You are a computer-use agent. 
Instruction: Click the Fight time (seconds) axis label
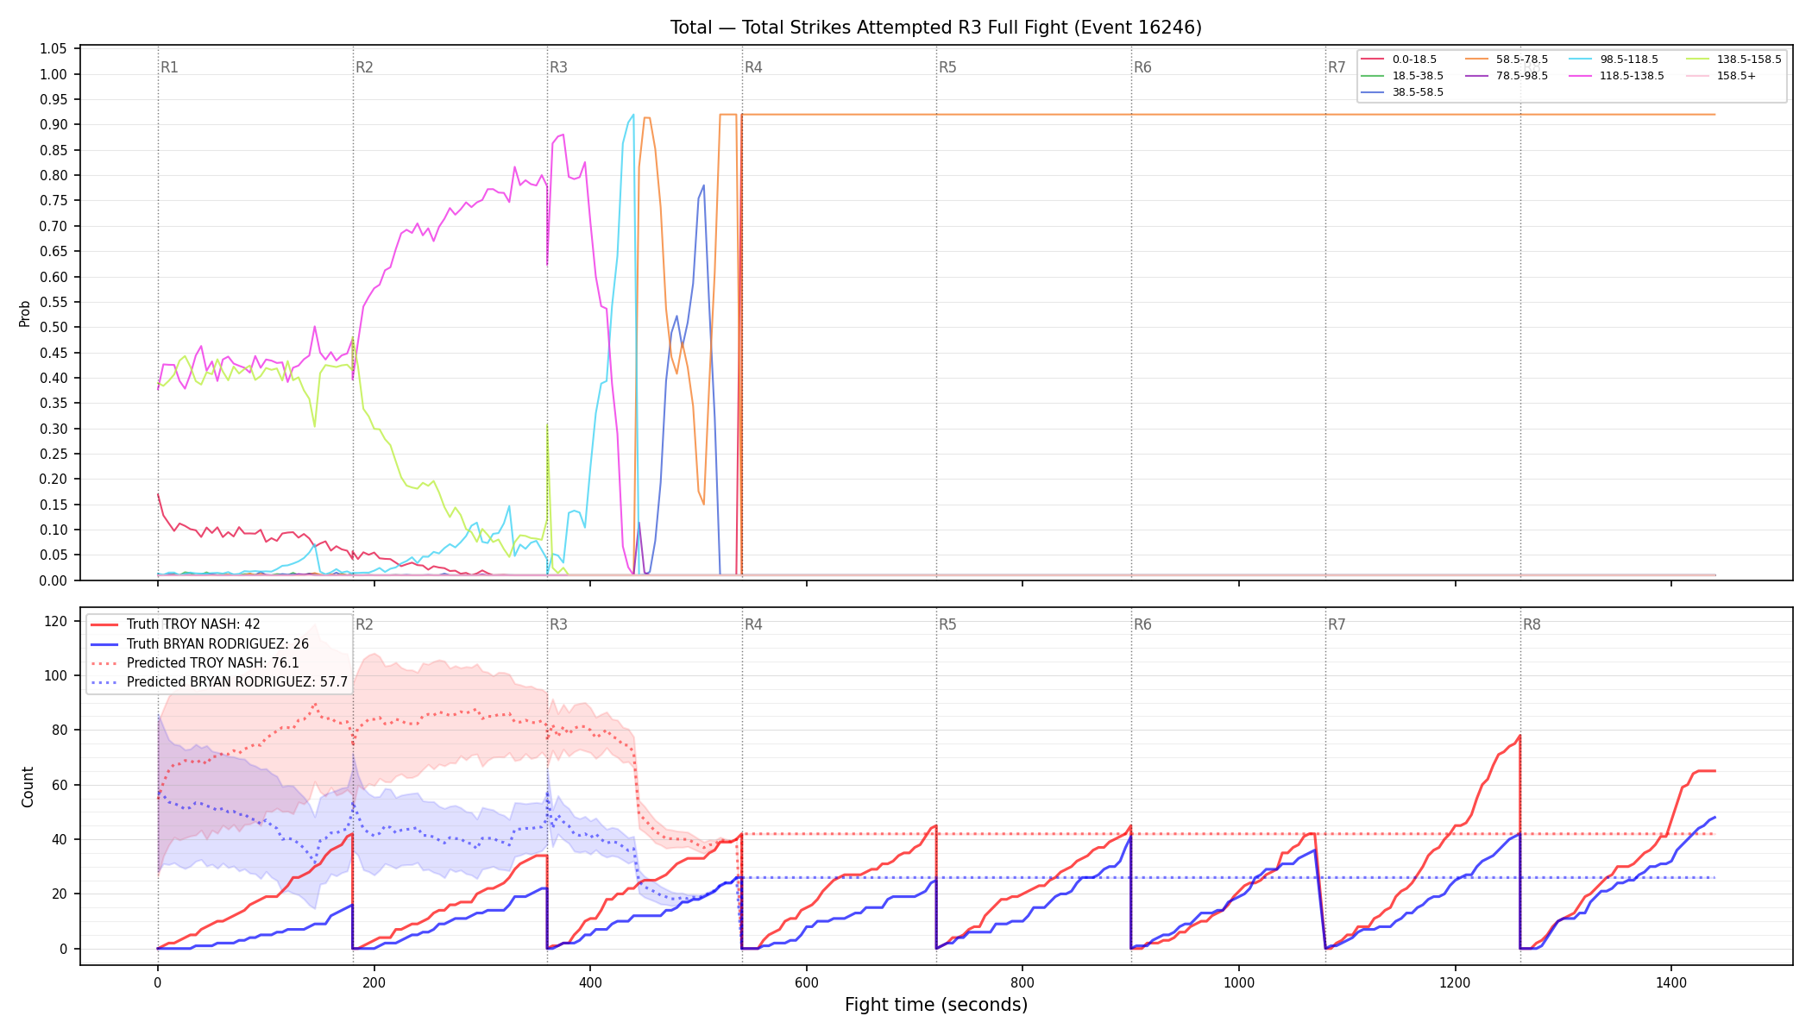(936, 1005)
